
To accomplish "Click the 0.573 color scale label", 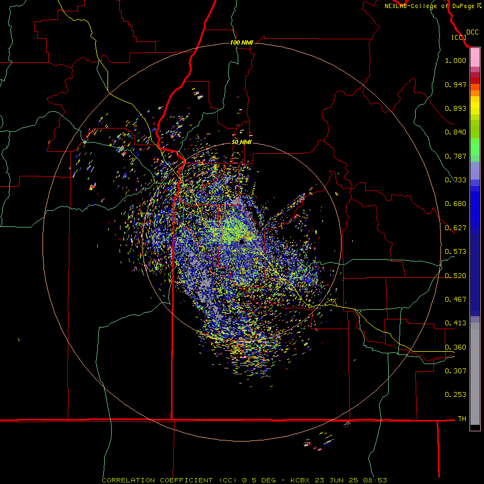I will pos(455,252).
